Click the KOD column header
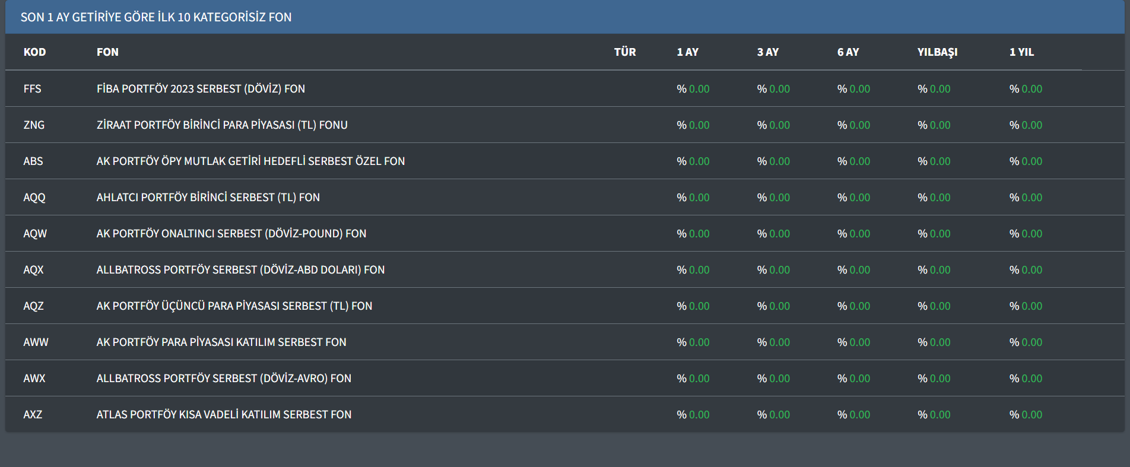The width and height of the screenshot is (1130, 467). point(34,52)
